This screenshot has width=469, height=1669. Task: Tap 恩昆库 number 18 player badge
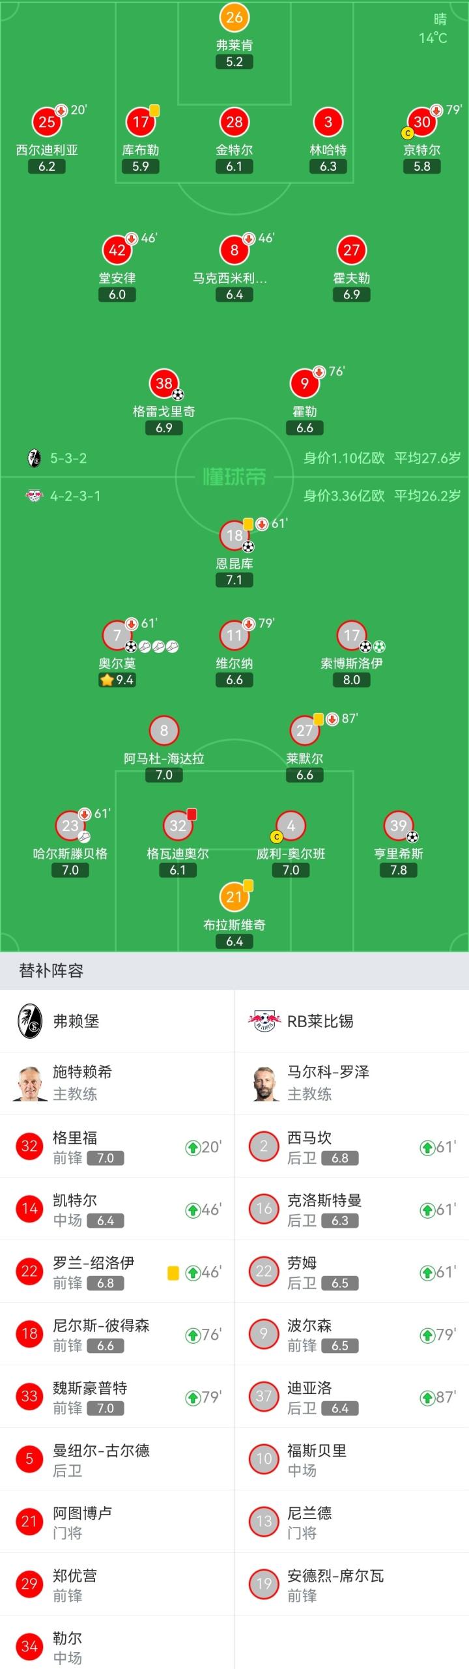coord(234,536)
